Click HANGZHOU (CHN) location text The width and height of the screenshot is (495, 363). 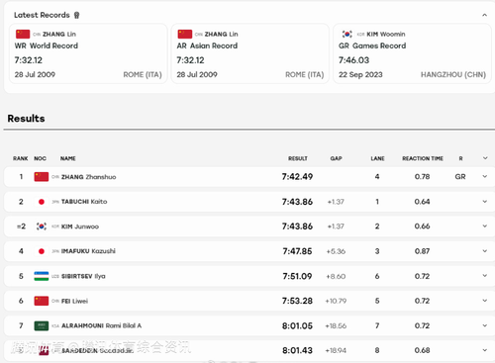click(x=453, y=74)
